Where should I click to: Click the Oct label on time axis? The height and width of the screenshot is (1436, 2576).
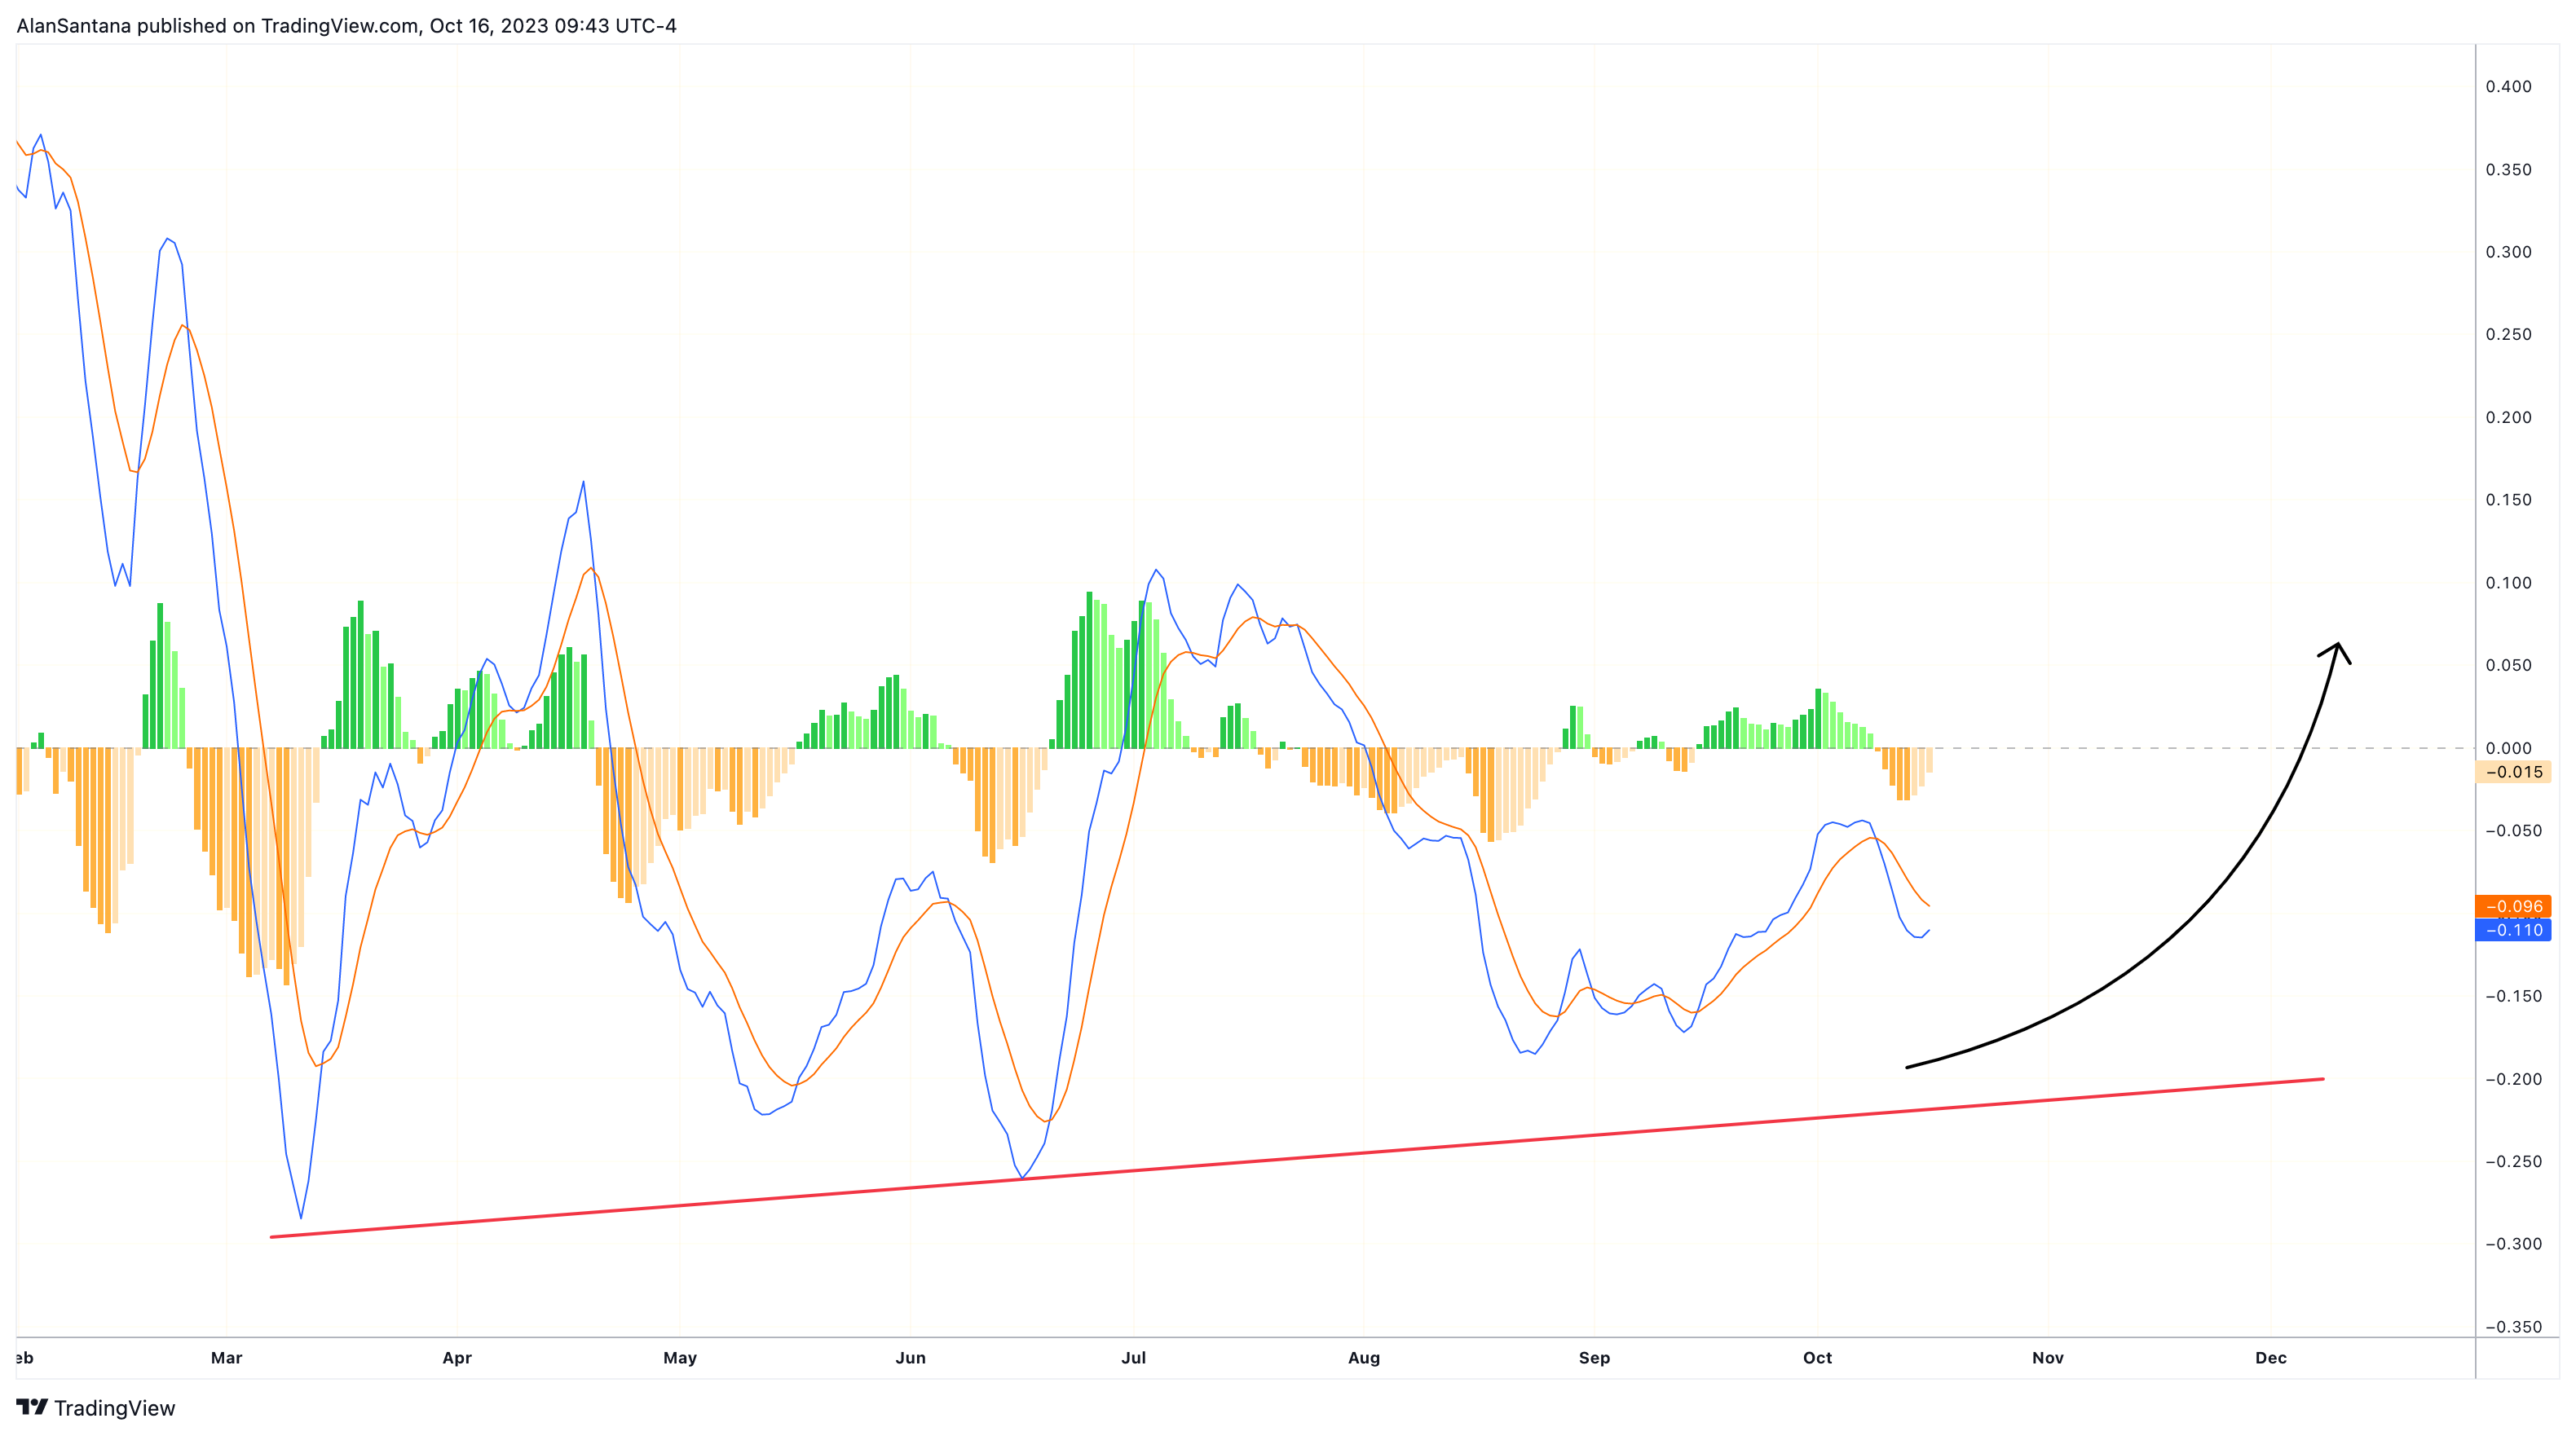coord(1818,1358)
